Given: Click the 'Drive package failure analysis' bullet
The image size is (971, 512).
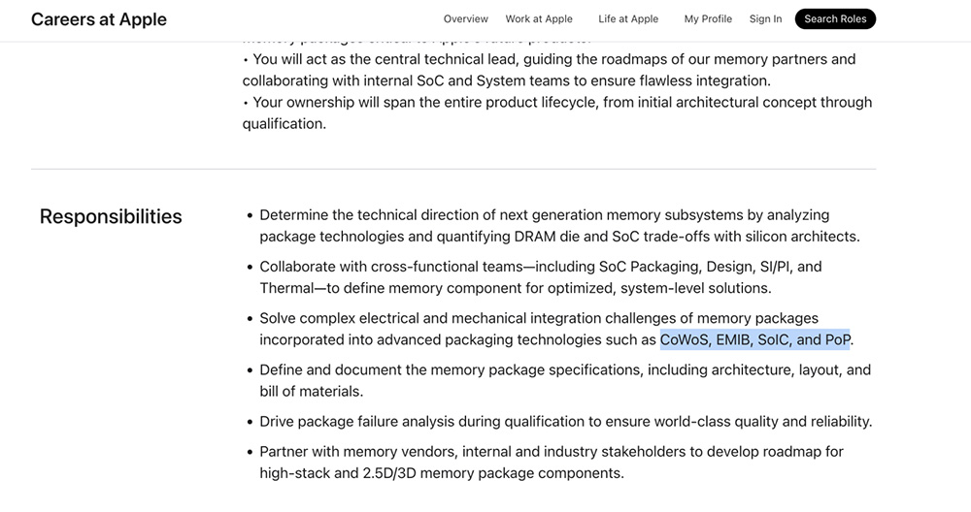Looking at the screenshot, I should coord(565,421).
